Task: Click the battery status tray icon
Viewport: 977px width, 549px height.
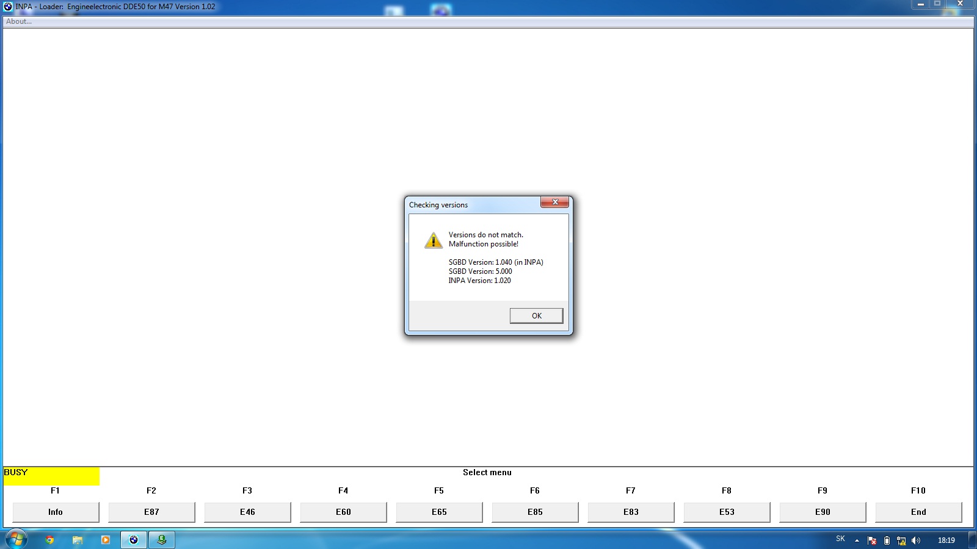Action: coord(887,540)
